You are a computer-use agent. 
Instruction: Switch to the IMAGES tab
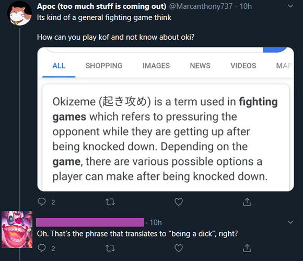click(156, 66)
